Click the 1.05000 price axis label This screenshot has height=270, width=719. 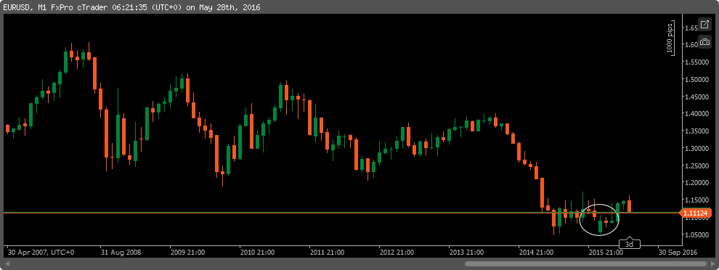[x=696, y=234]
